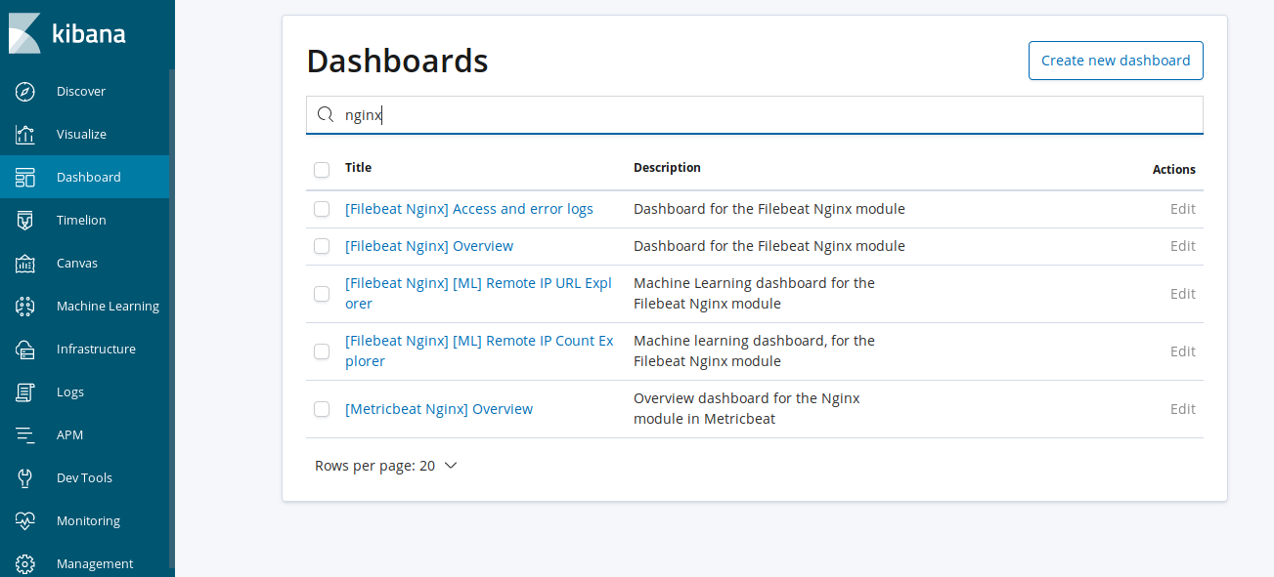The image size is (1274, 577).
Task: Open the Machine Learning section
Action: click(108, 306)
